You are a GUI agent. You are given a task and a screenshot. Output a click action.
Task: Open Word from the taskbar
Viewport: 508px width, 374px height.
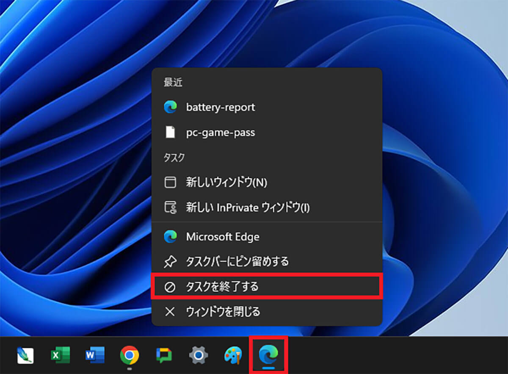tap(95, 355)
